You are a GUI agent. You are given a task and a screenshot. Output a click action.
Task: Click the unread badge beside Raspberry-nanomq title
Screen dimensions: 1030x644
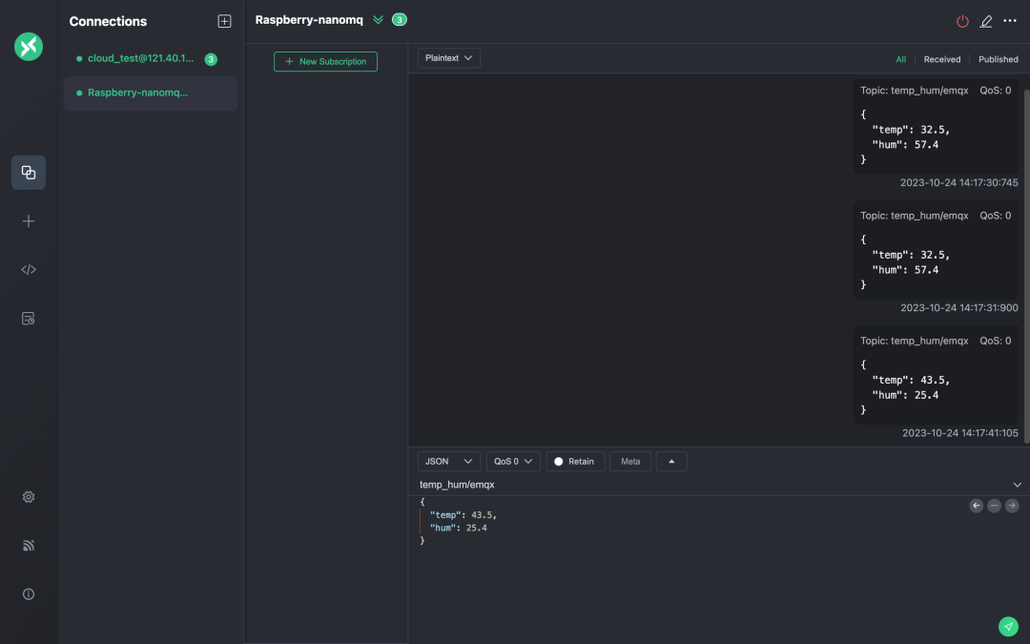click(400, 20)
